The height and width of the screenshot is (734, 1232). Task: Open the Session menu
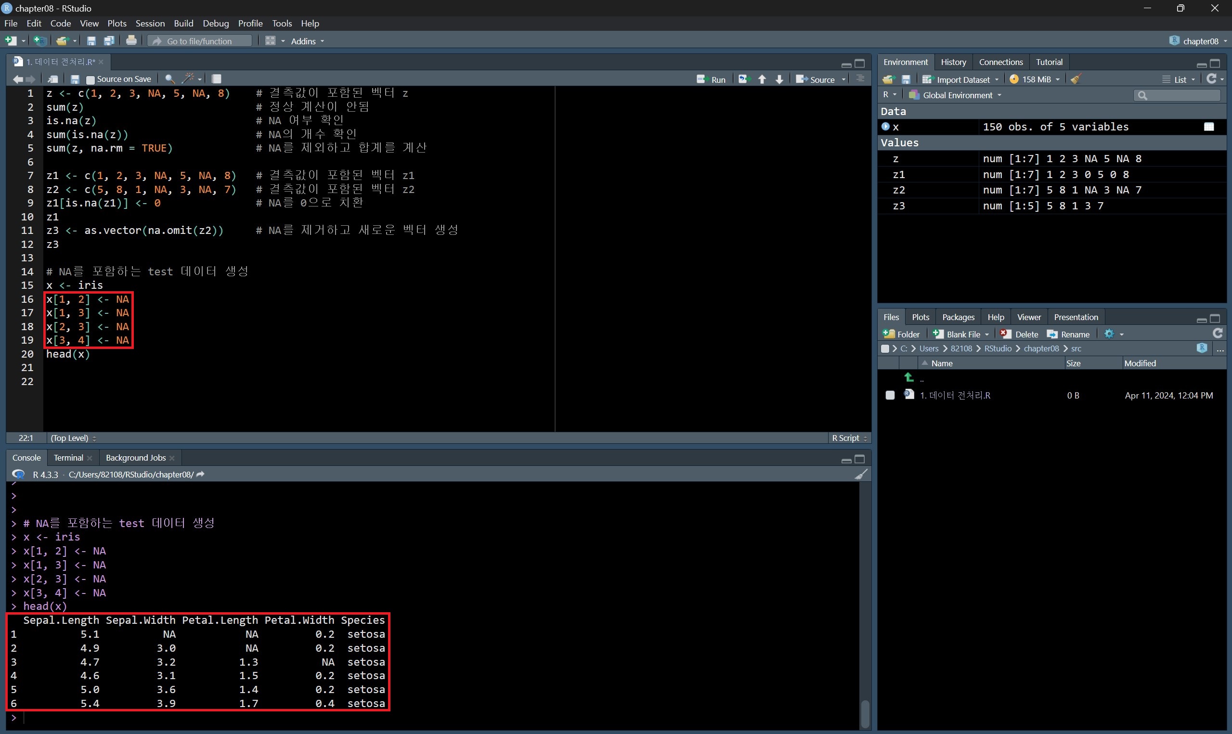[150, 23]
